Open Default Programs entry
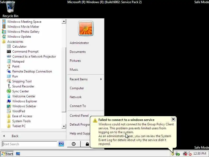This screenshot has width=209, height=157. 80,125
